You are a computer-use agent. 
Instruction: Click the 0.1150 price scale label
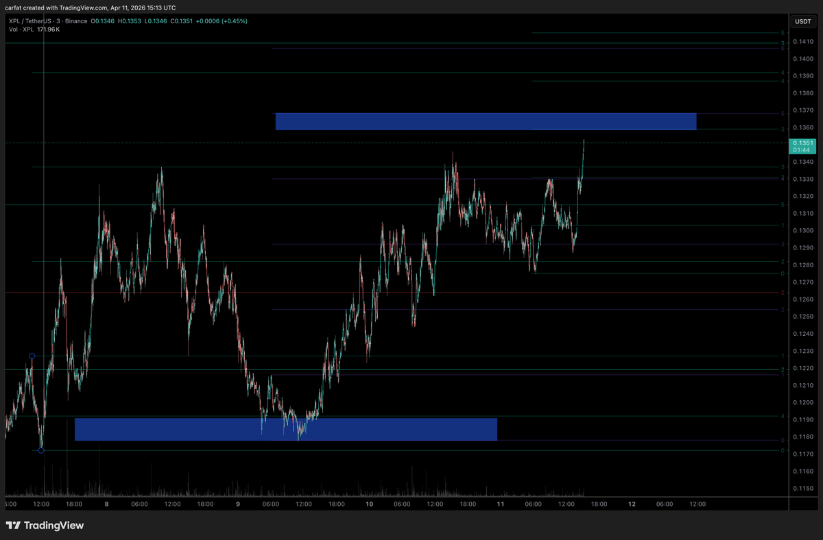click(x=802, y=488)
